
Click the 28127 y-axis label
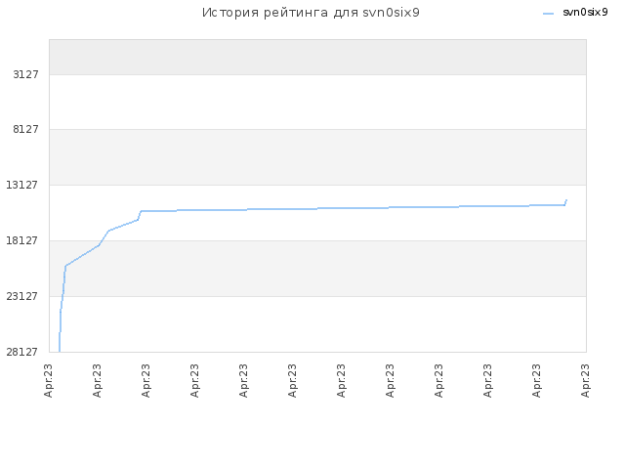pyautogui.click(x=21, y=352)
